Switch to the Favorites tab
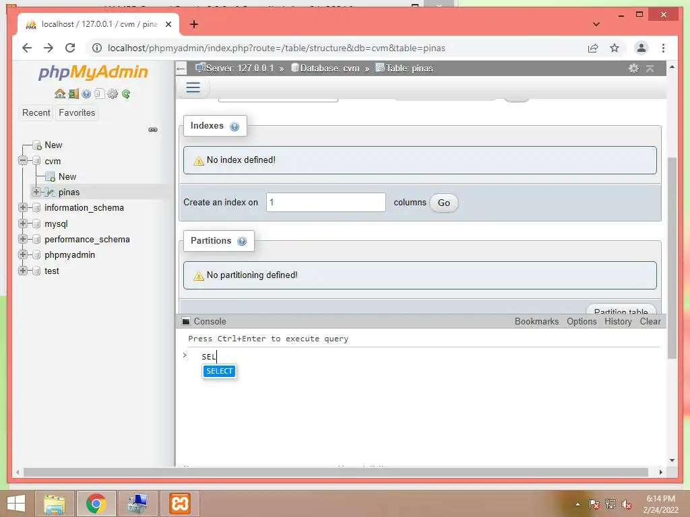Viewport: 690px width, 517px height. pyautogui.click(x=77, y=113)
